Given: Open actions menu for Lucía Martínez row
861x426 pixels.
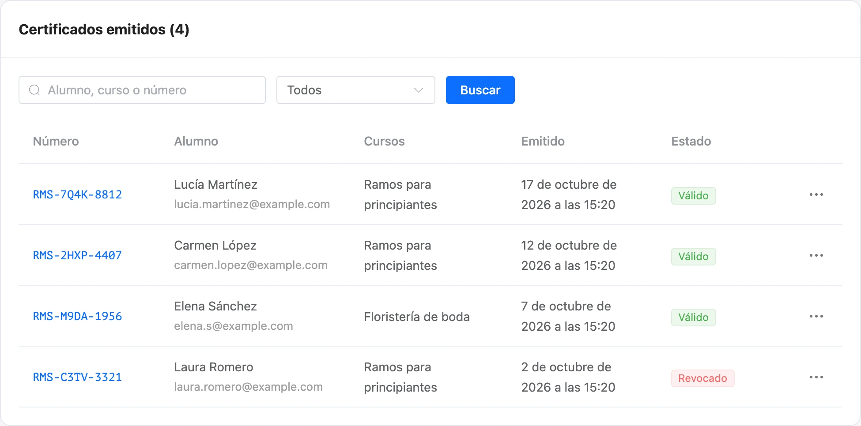Looking at the screenshot, I should pyautogui.click(x=816, y=194).
